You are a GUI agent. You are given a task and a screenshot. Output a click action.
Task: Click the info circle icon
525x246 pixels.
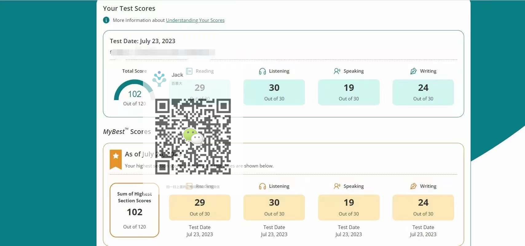pyautogui.click(x=106, y=20)
